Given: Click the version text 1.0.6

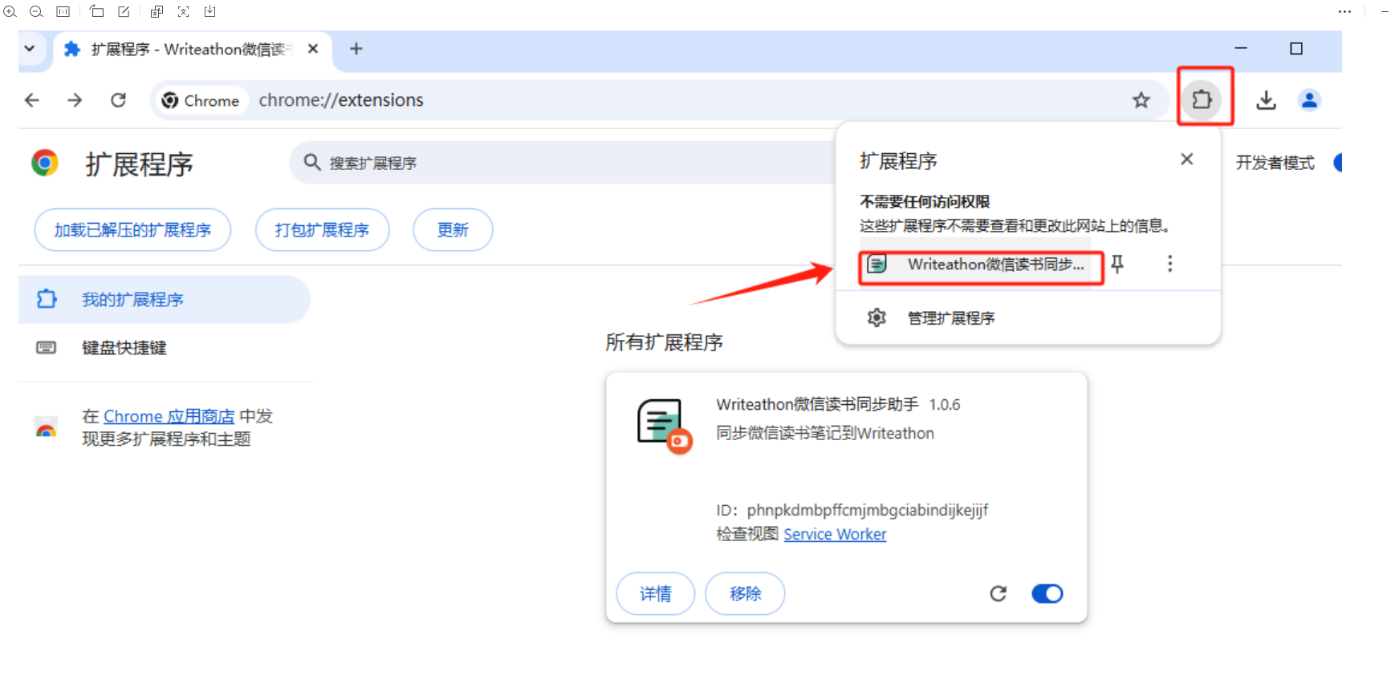Looking at the screenshot, I should pos(945,405).
